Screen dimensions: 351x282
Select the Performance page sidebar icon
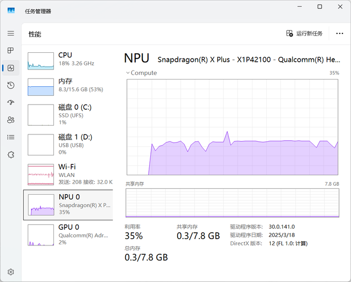[x=10, y=68]
